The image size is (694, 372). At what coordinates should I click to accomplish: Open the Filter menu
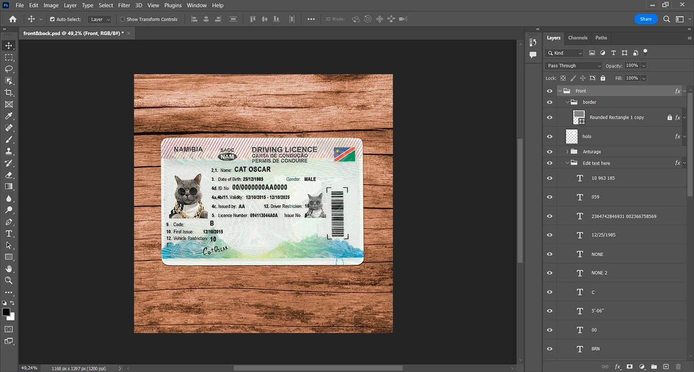[124, 5]
